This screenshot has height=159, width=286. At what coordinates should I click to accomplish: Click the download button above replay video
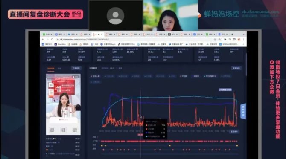[76, 68]
